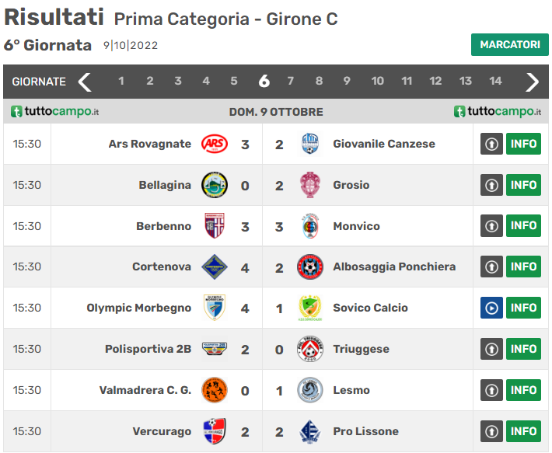The width and height of the screenshot is (552, 453).
Task: Go to next giornate with right chevron
Action: pyautogui.click(x=533, y=82)
